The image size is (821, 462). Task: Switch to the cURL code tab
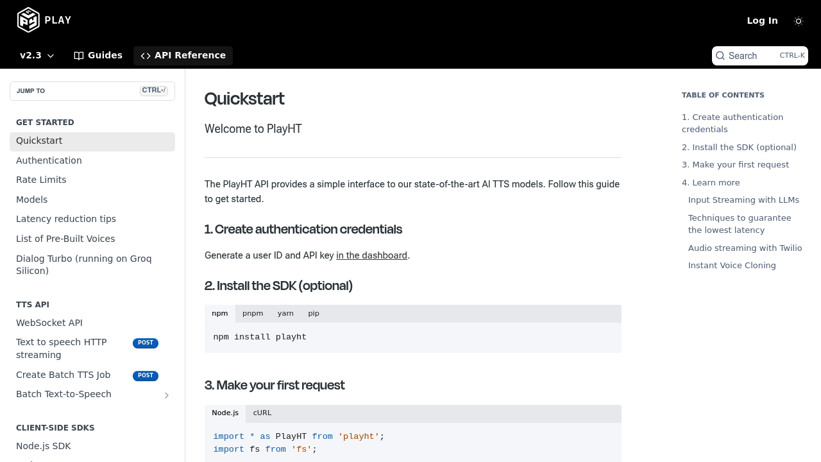[x=262, y=413]
